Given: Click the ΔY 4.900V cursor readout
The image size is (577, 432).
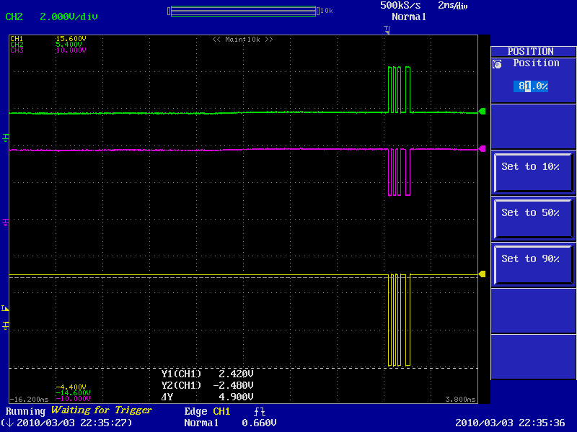Looking at the screenshot, I should [x=208, y=397].
